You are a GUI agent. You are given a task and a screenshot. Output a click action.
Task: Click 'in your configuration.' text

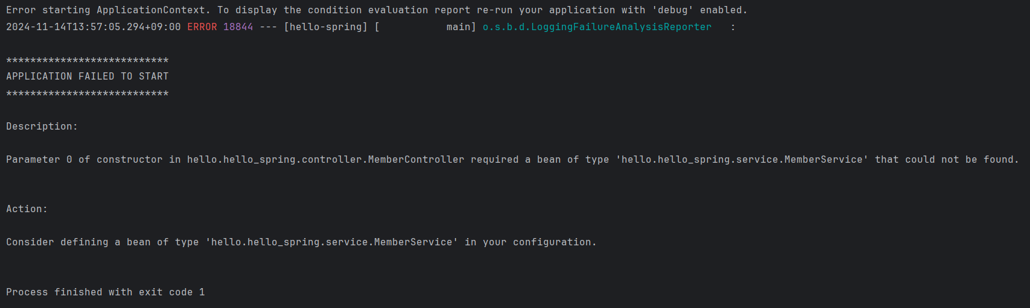pos(530,242)
